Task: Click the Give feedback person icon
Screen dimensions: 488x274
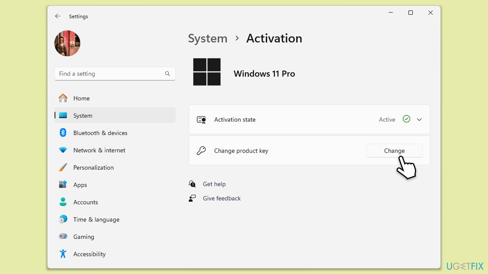Action: [x=192, y=198]
